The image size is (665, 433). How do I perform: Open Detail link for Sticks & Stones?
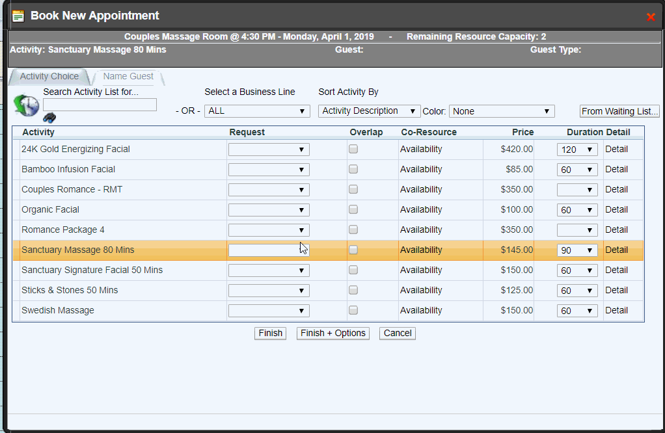click(x=616, y=290)
